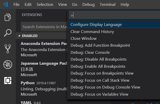Open the Debug view icon
This screenshot has width=160, height=104.
click(8, 64)
